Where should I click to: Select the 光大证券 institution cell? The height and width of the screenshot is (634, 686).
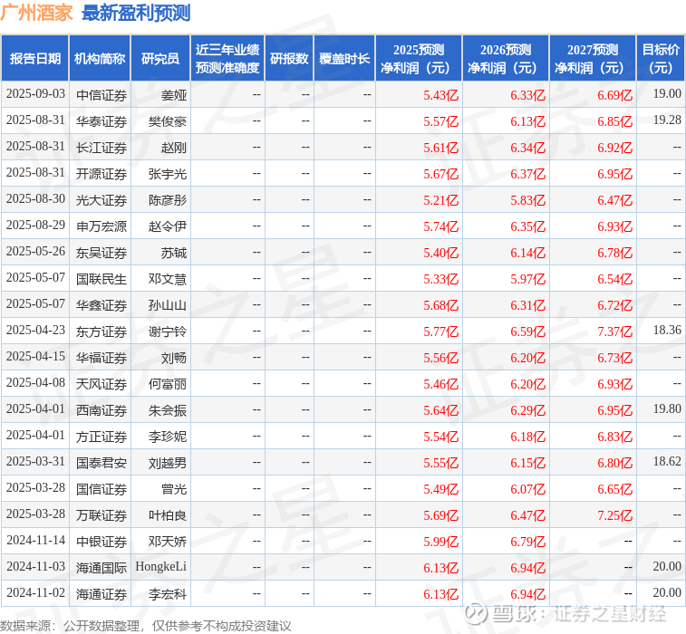(x=101, y=200)
